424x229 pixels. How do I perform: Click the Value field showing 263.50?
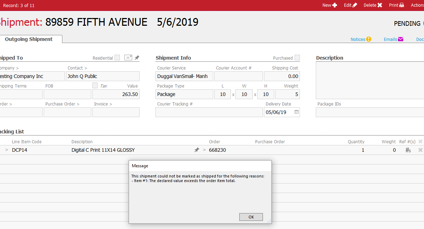(x=116, y=94)
